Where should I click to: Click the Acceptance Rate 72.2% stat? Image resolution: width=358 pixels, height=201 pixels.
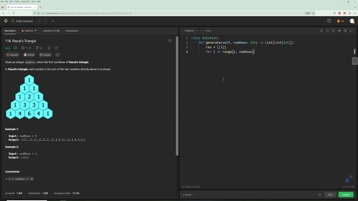pyautogui.click(x=67, y=193)
